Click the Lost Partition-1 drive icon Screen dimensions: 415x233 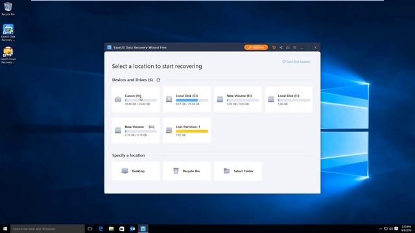pyautogui.click(x=169, y=130)
